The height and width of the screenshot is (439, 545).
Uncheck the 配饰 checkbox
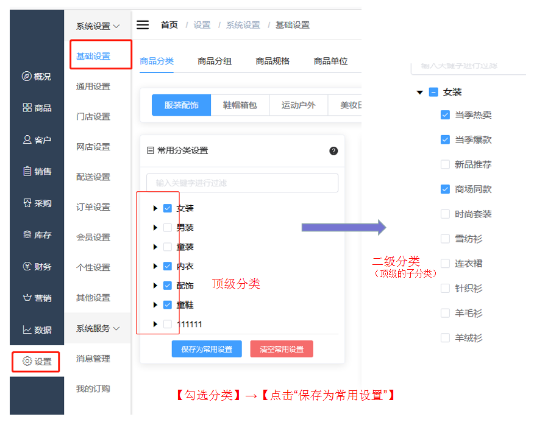coord(168,286)
